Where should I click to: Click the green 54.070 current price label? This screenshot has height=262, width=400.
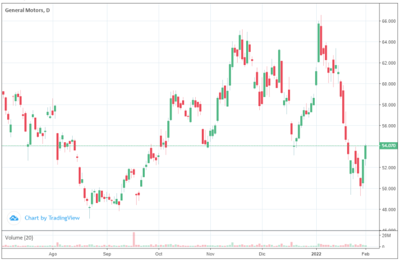388,145
